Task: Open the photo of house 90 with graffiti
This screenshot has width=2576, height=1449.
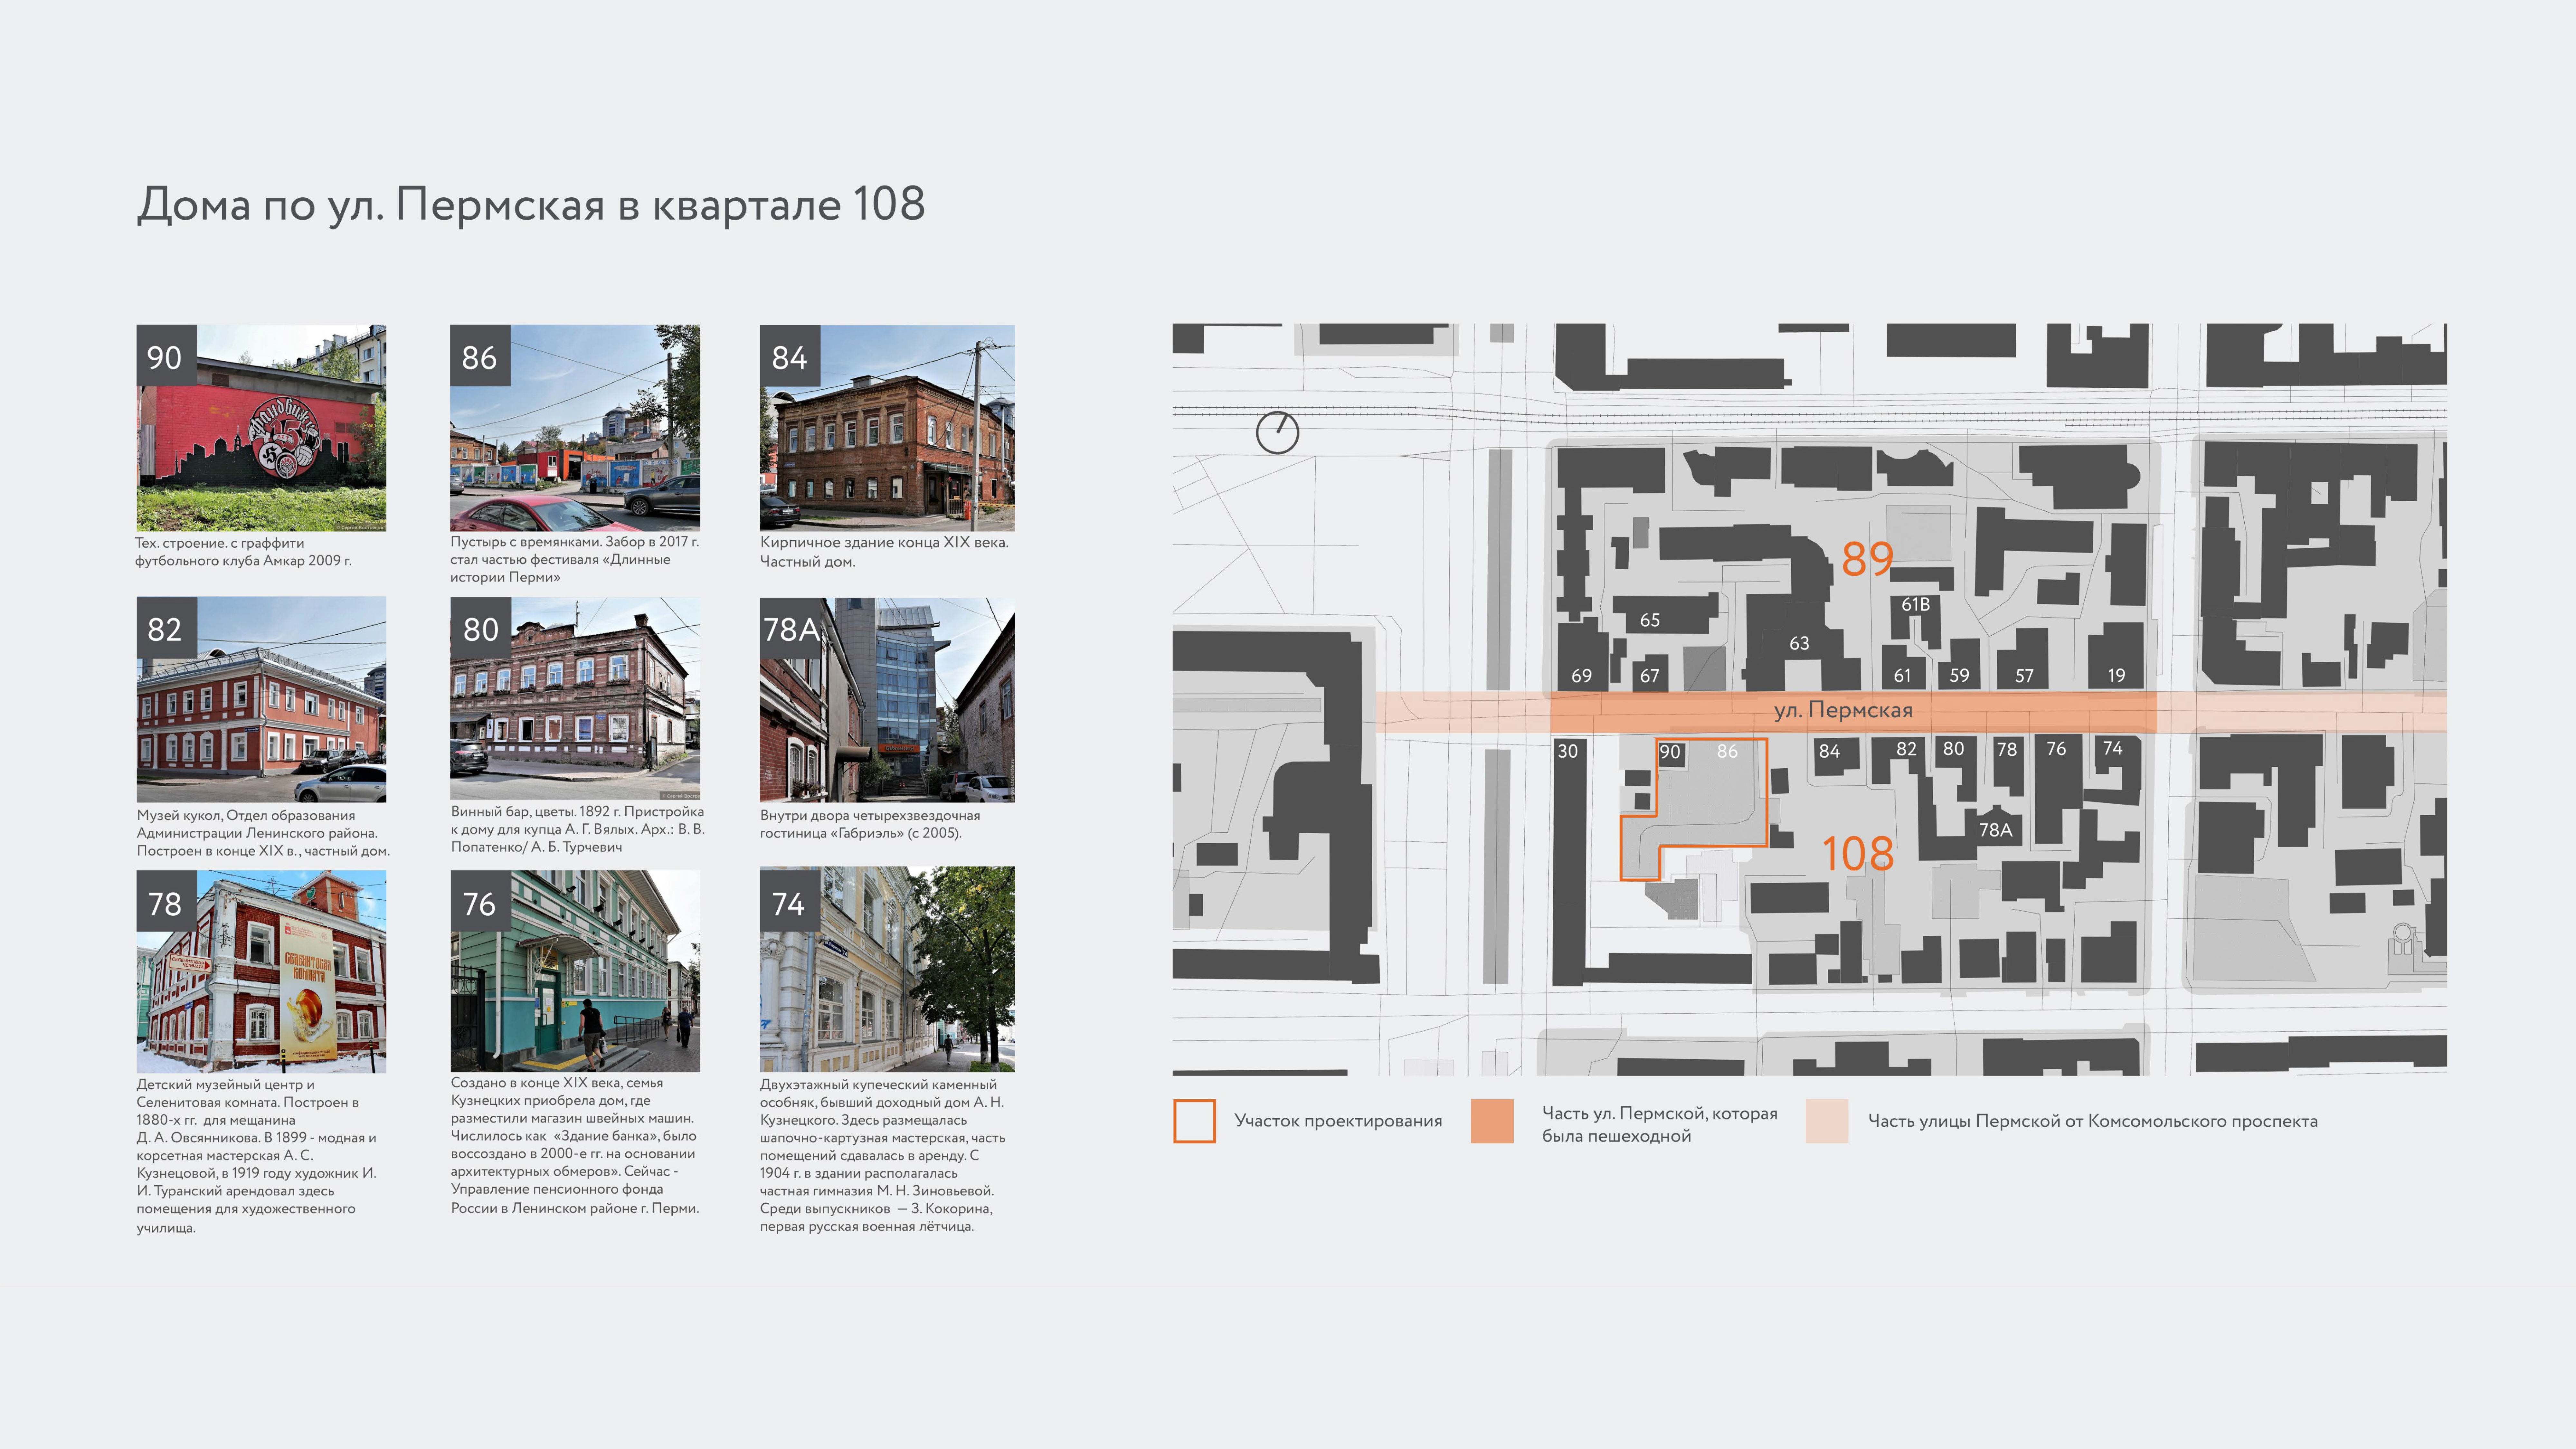Action: pos(261,428)
